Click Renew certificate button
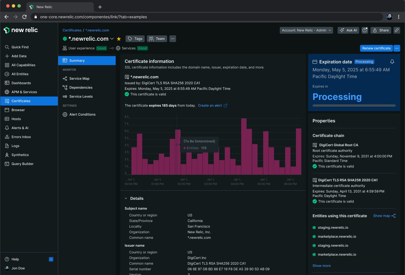 (376, 48)
